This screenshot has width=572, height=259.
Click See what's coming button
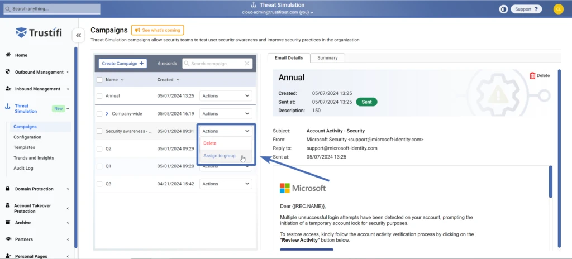click(158, 30)
